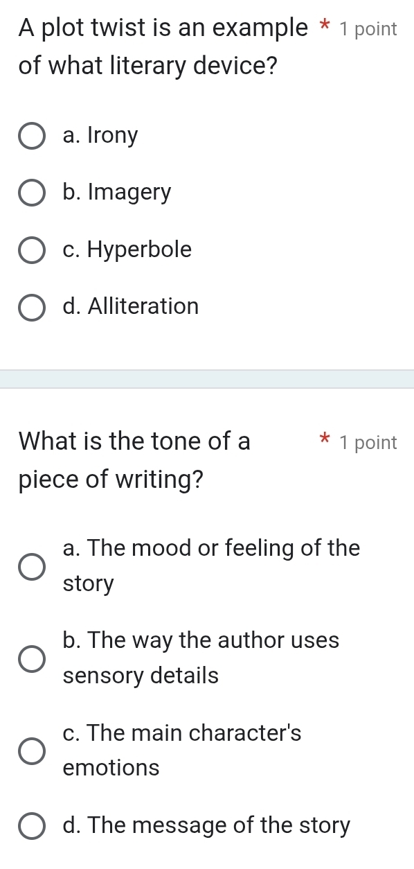Click "1 point" label on first question
This screenshot has height=869, width=414.
click(x=368, y=29)
